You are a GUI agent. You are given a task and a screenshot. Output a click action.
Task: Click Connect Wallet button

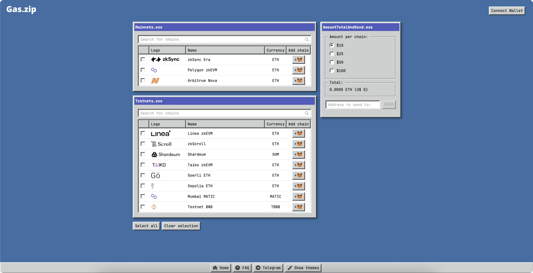coord(507,11)
